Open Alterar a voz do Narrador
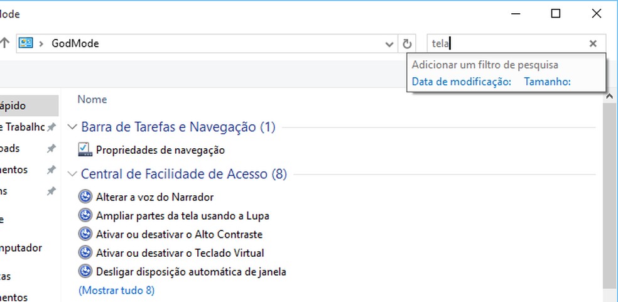Image resolution: width=618 pixels, height=302 pixels. 155,197
